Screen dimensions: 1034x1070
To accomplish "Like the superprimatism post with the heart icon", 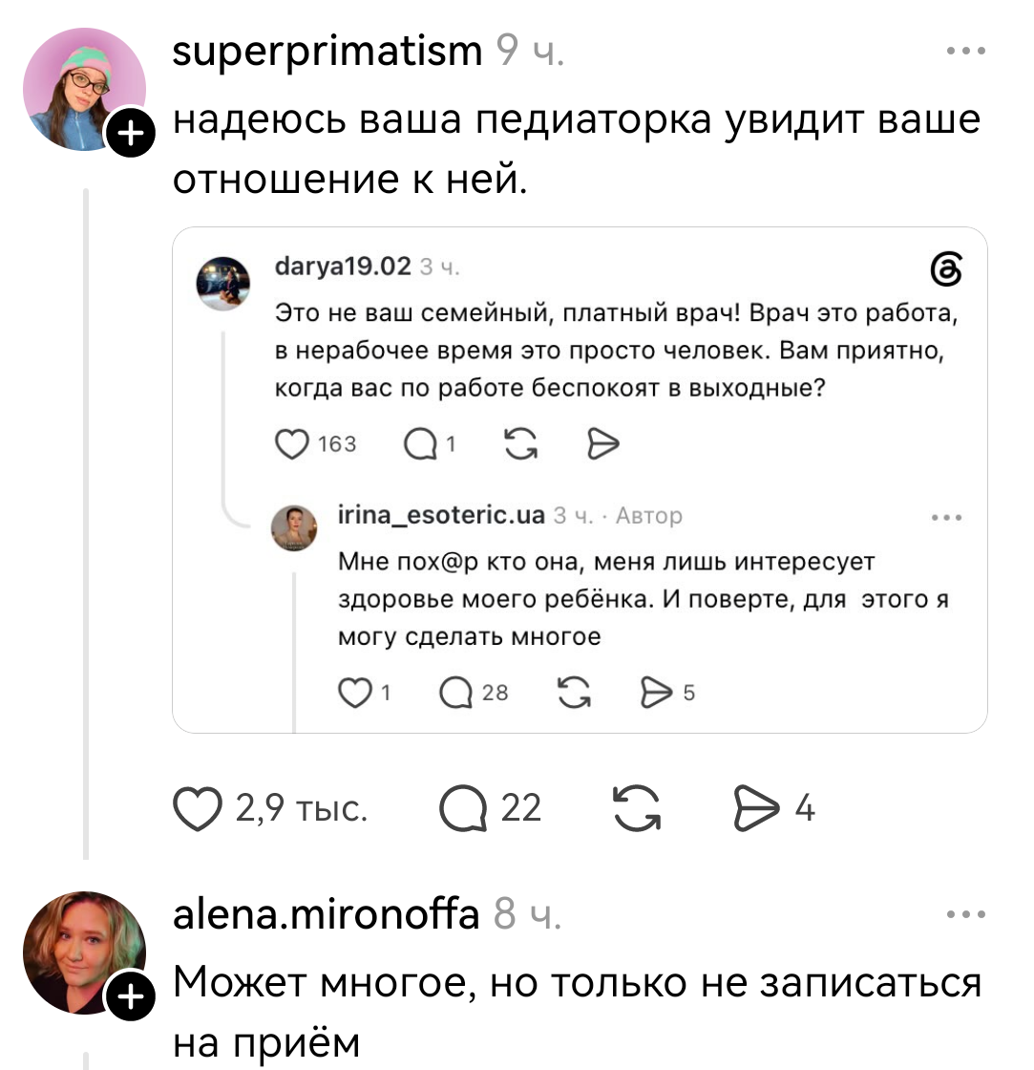I will pos(198,808).
